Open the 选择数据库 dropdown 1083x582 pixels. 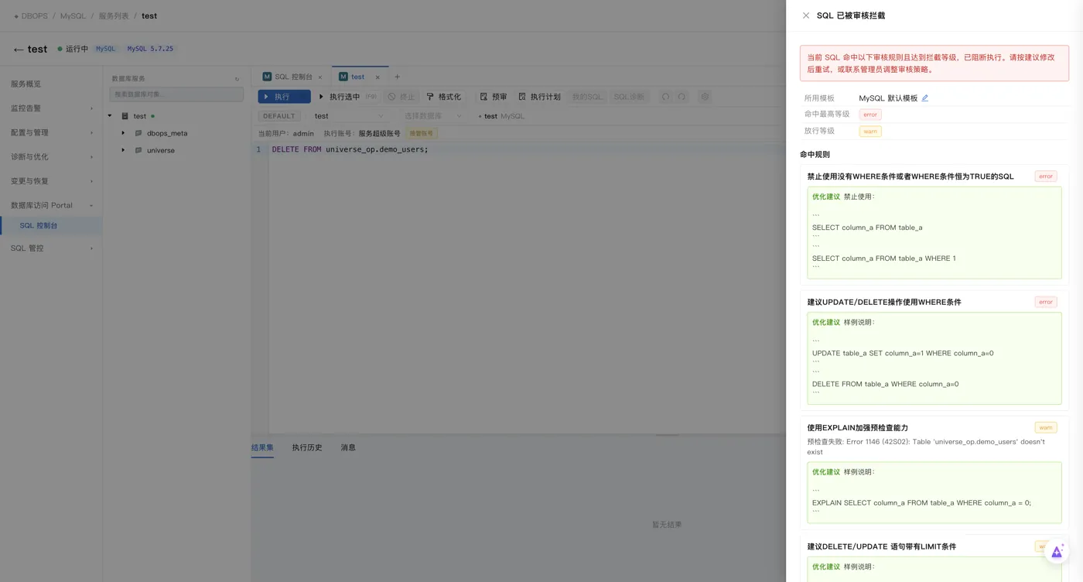(432, 116)
